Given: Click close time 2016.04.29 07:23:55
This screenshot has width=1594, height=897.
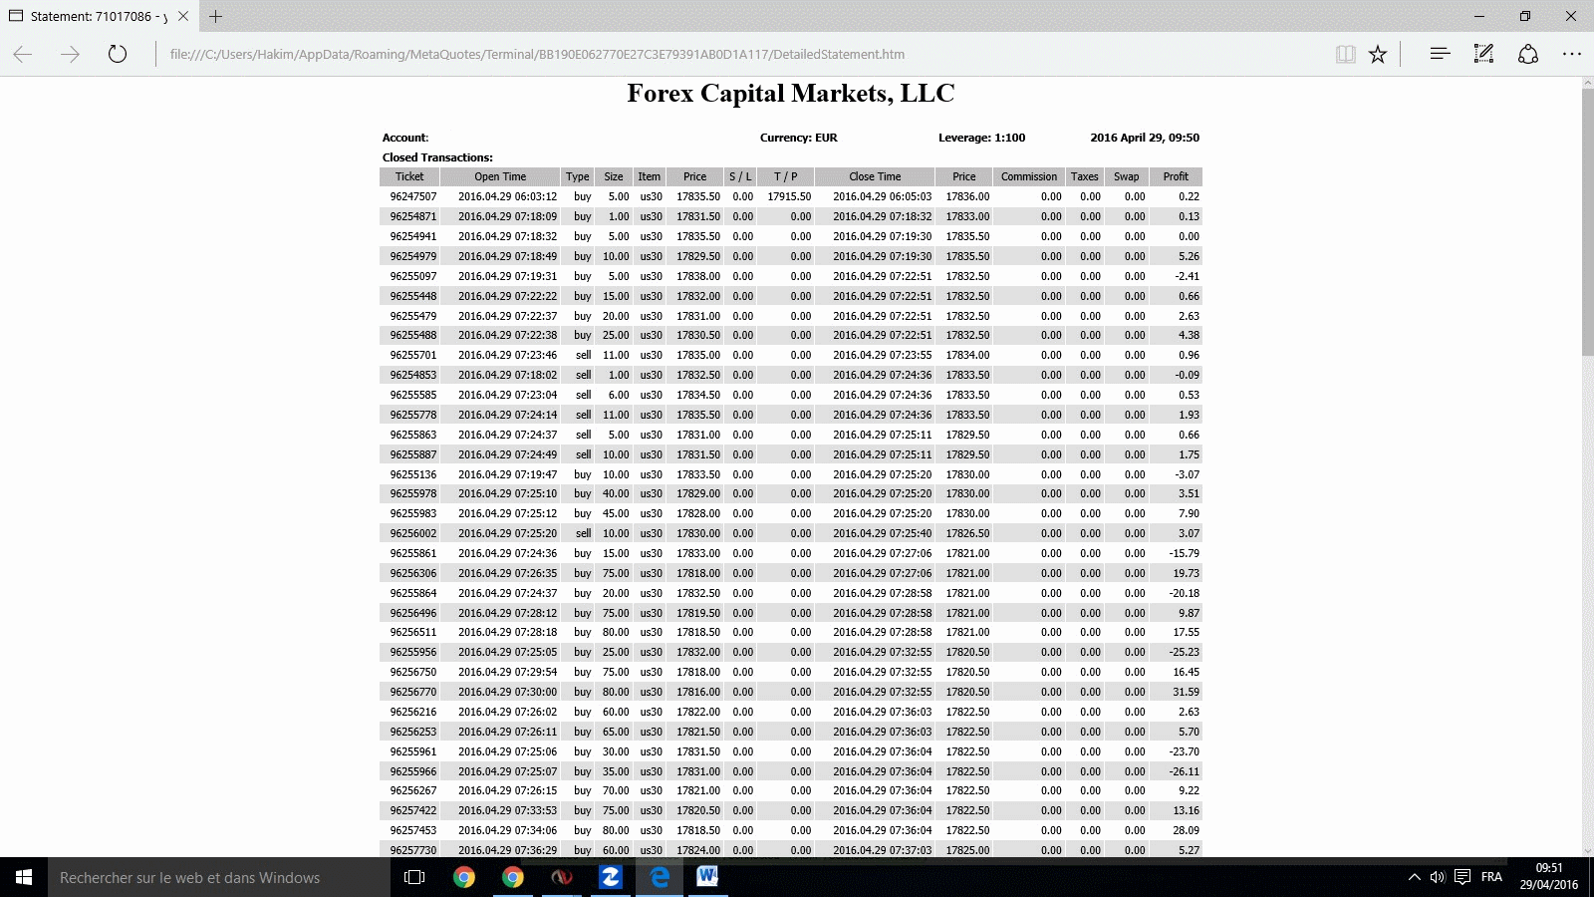Looking at the screenshot, I should point(883,355).
